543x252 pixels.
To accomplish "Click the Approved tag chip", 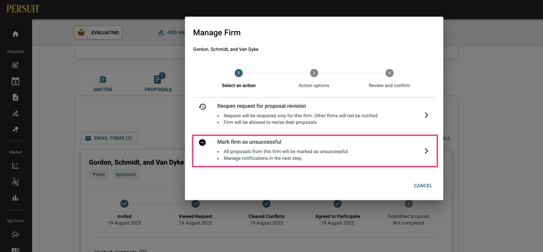I will (x=125, y=175).
